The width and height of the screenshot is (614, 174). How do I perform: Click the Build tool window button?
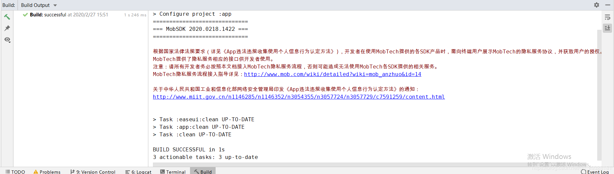point(203,172)
